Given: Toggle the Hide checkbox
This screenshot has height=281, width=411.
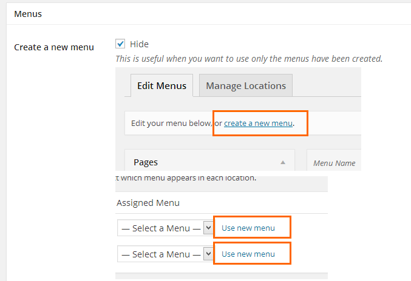Looking at the screenshot, I should tap(120, 44).
